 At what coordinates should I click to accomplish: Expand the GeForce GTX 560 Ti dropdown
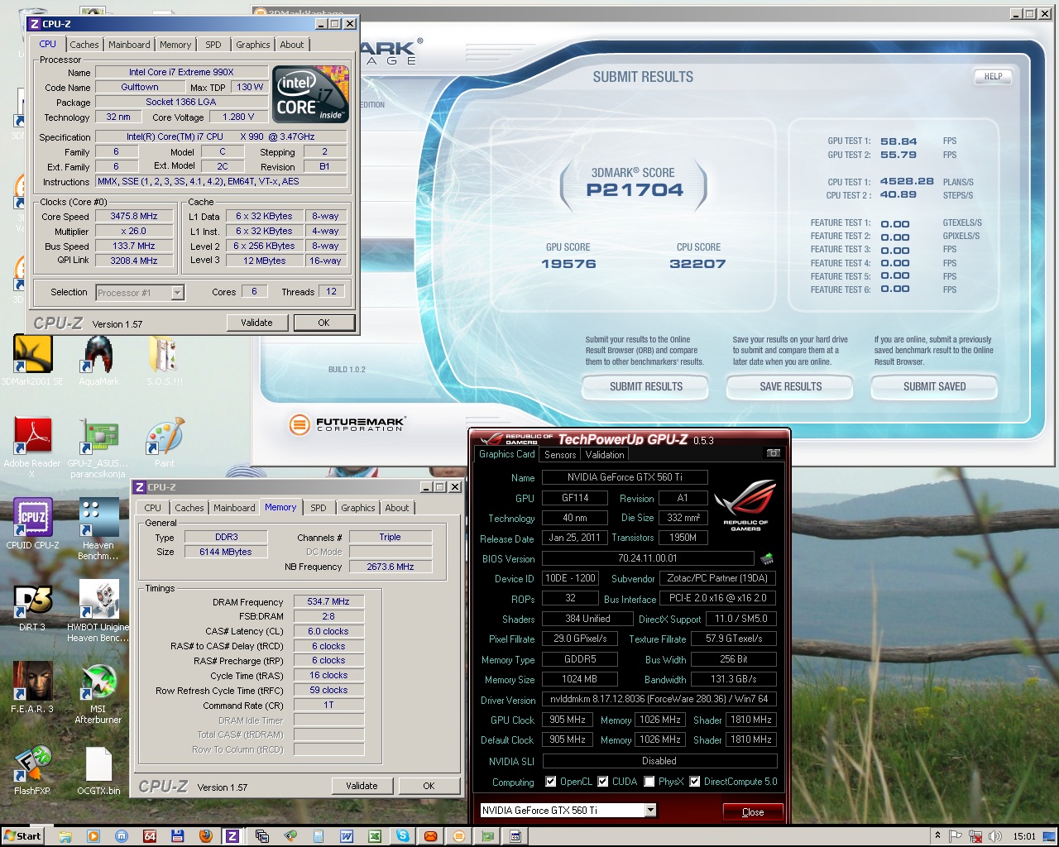pos(650,811)
